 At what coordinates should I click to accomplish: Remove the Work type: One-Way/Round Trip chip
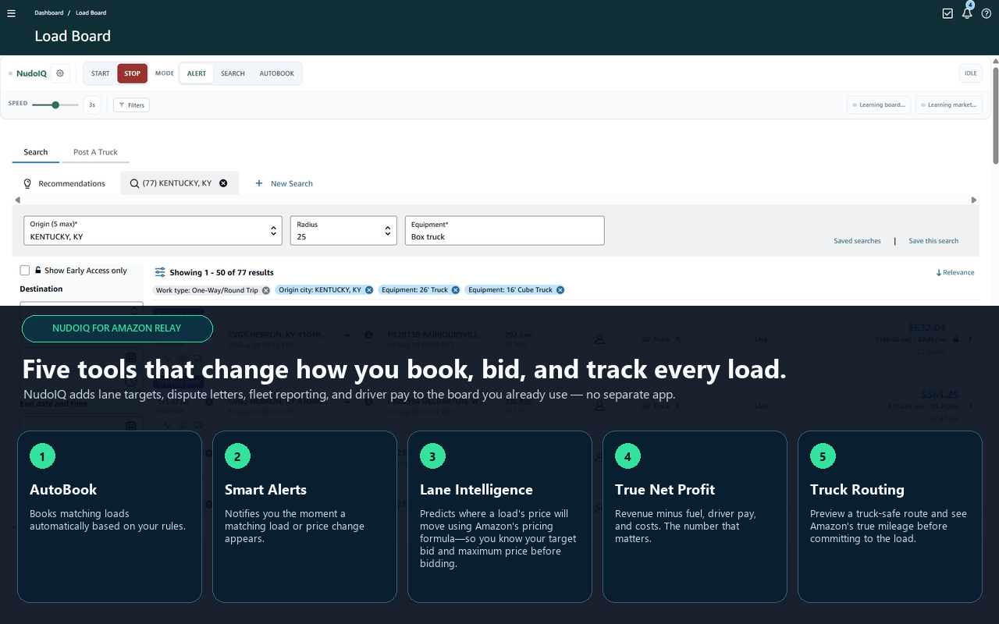265,290
